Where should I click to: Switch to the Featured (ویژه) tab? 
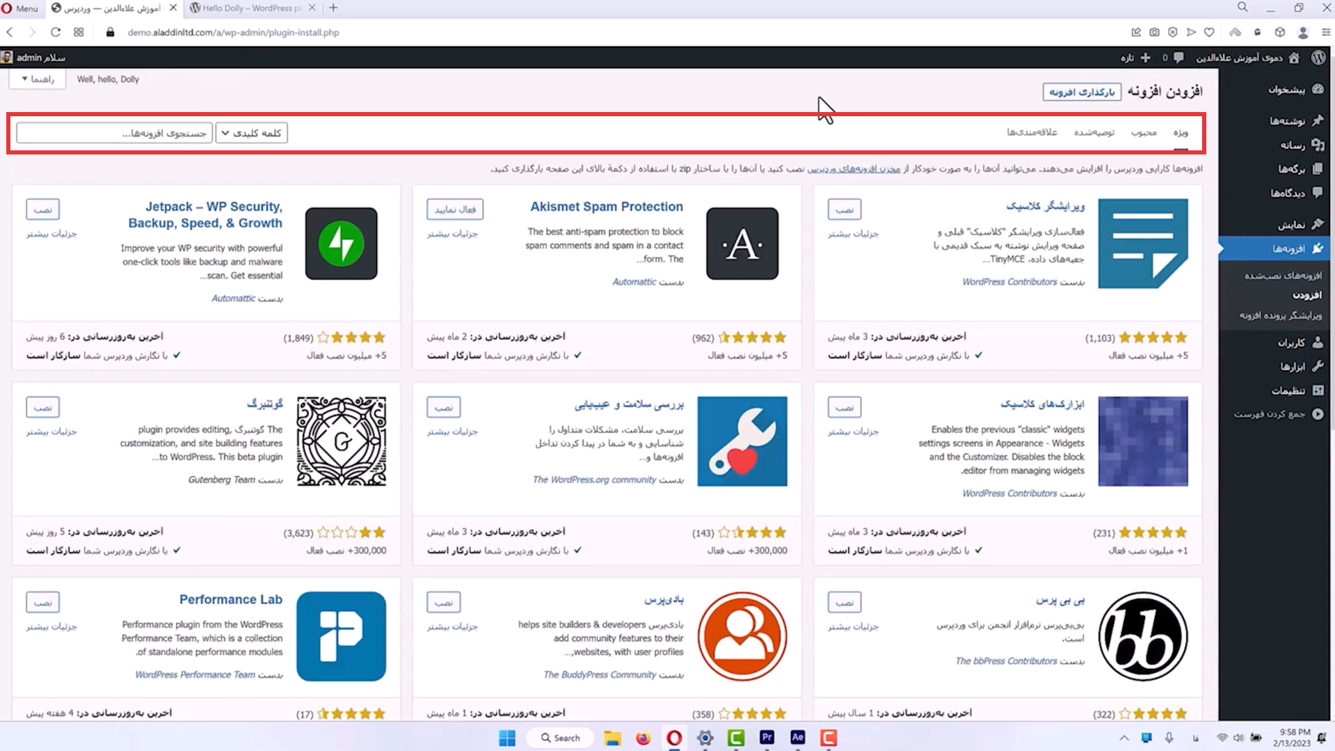(1181, 133)
